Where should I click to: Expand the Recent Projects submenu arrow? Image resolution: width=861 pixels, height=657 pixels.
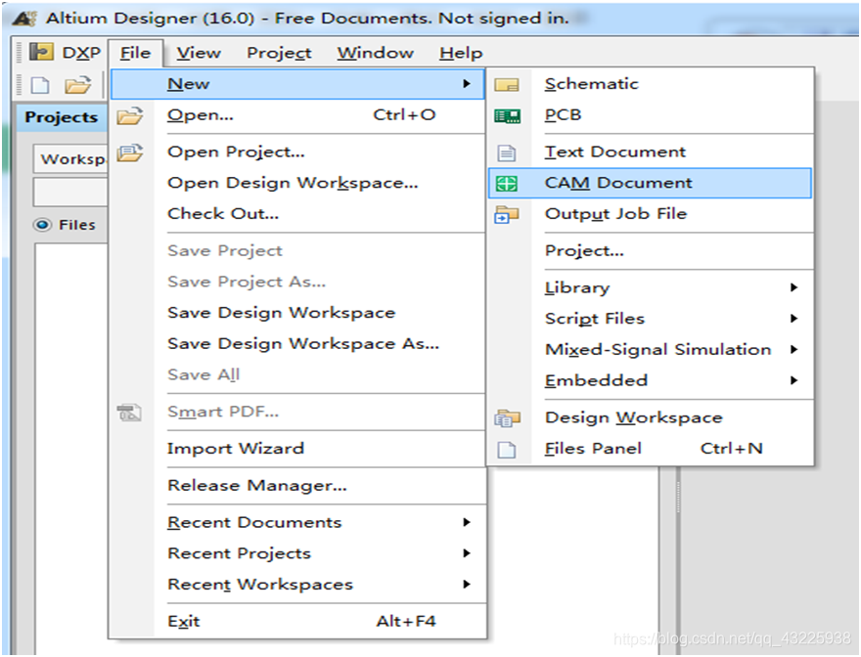[x=466, y=553]
